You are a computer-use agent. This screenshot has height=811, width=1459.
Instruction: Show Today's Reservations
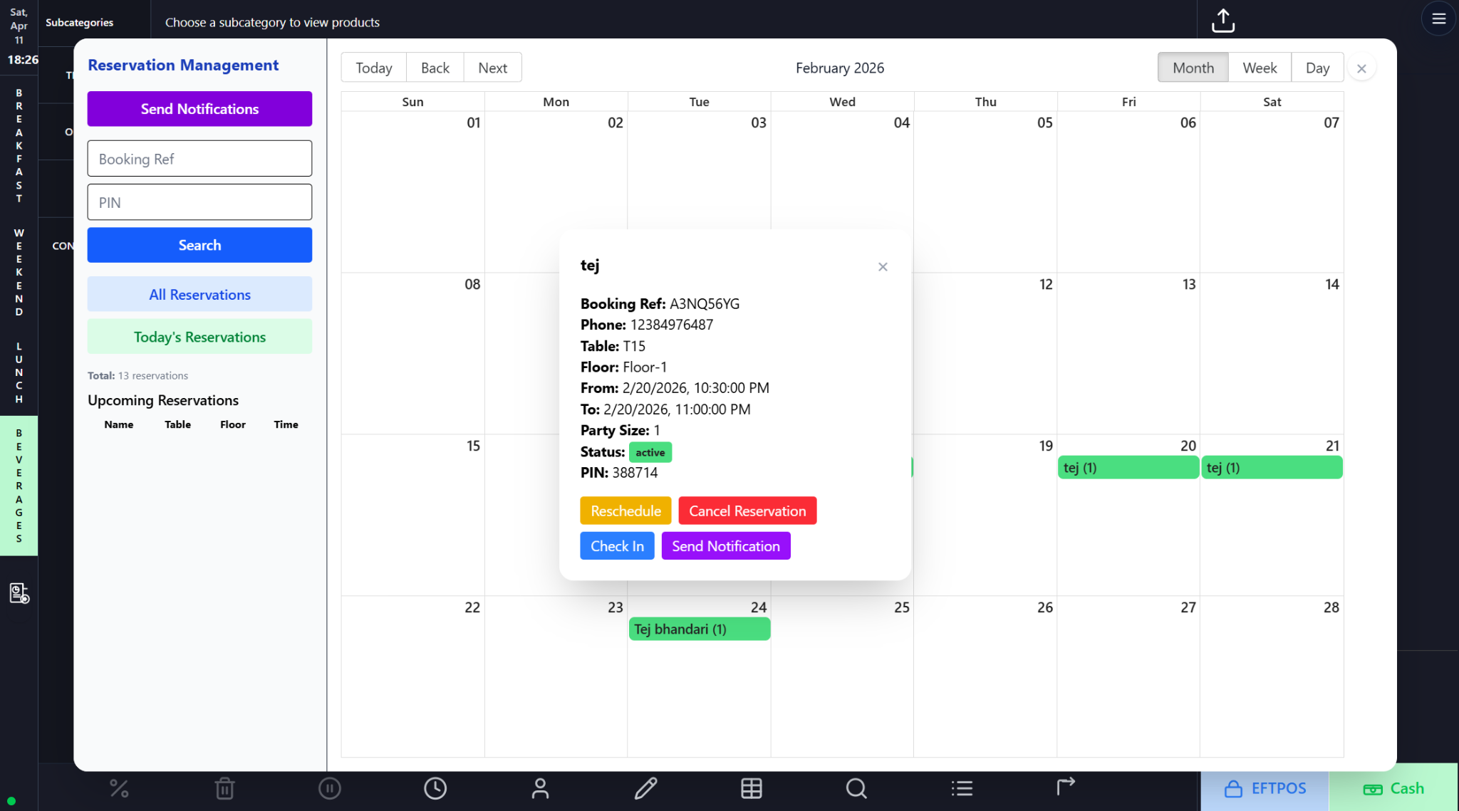point(199,337)
